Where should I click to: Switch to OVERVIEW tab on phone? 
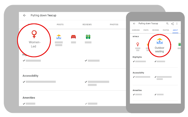click(136, 30)
